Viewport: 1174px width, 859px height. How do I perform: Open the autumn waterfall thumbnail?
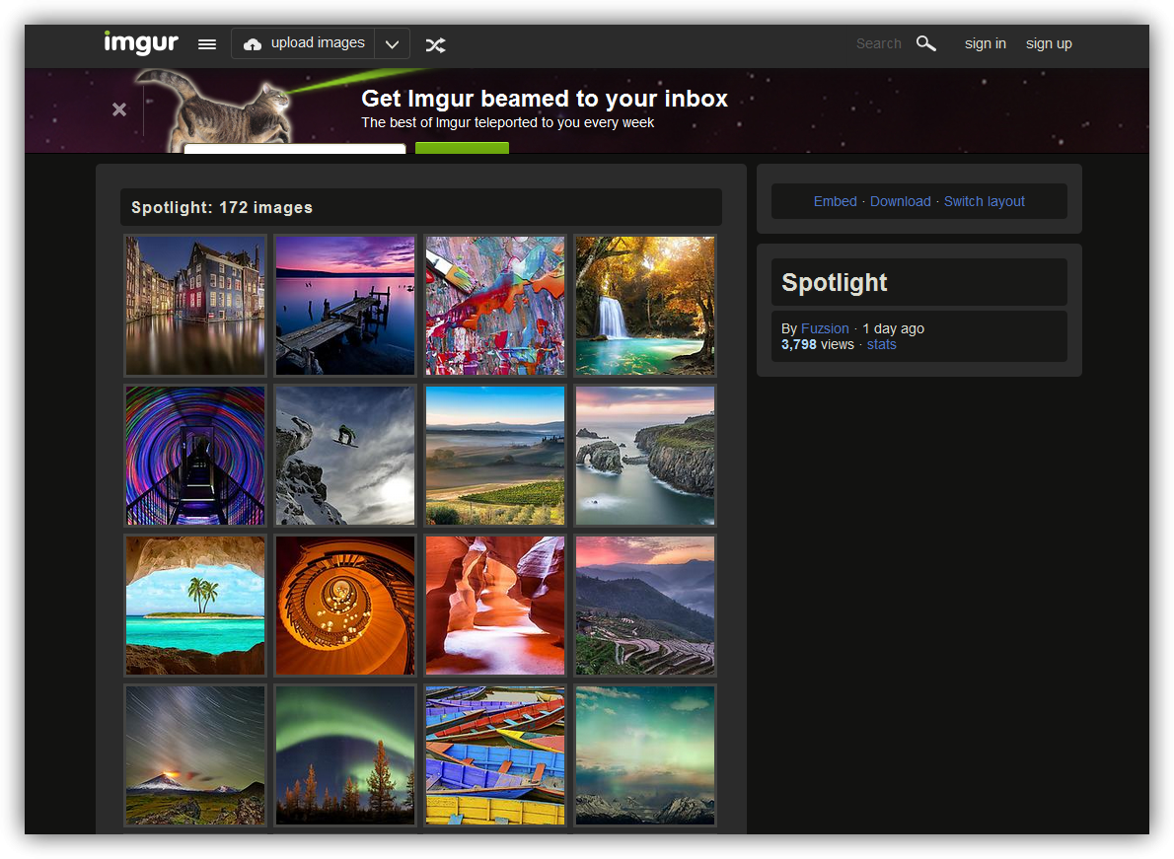pyautogui.click(x=644, y=306)
